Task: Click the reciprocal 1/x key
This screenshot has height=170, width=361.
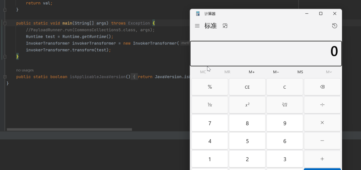Action: 210,105
